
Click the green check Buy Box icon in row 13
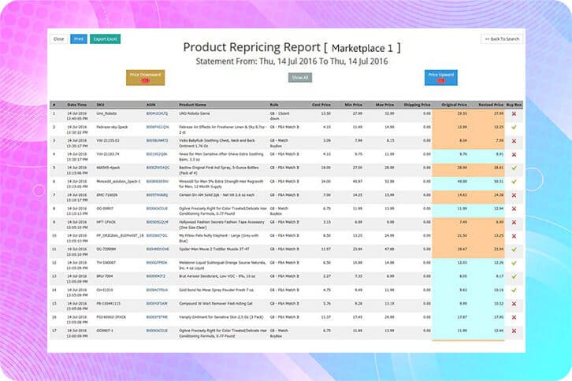514,277
